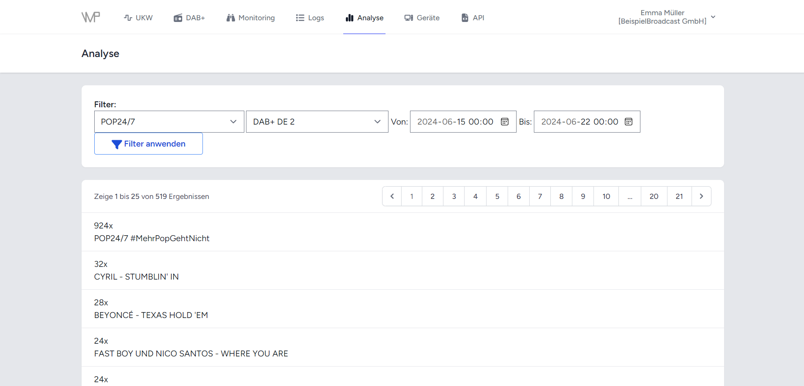
Task: Select pagination page 3
Action: point(454,196)
